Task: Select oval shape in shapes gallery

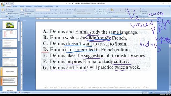Action: 103,9
